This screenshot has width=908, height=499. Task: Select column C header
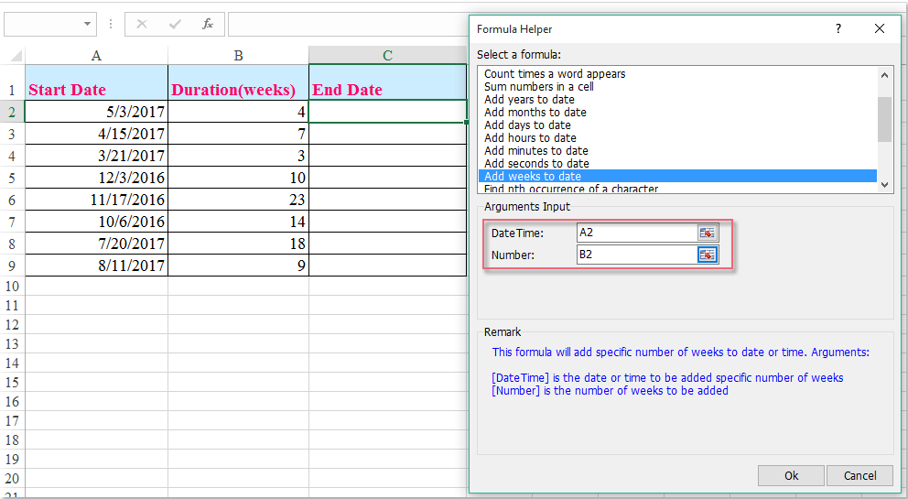[387, 56]
